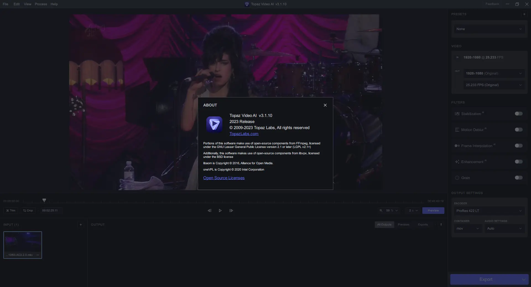Open the Help menu
This screenshot has height=287, width=531.
[54, 4]
